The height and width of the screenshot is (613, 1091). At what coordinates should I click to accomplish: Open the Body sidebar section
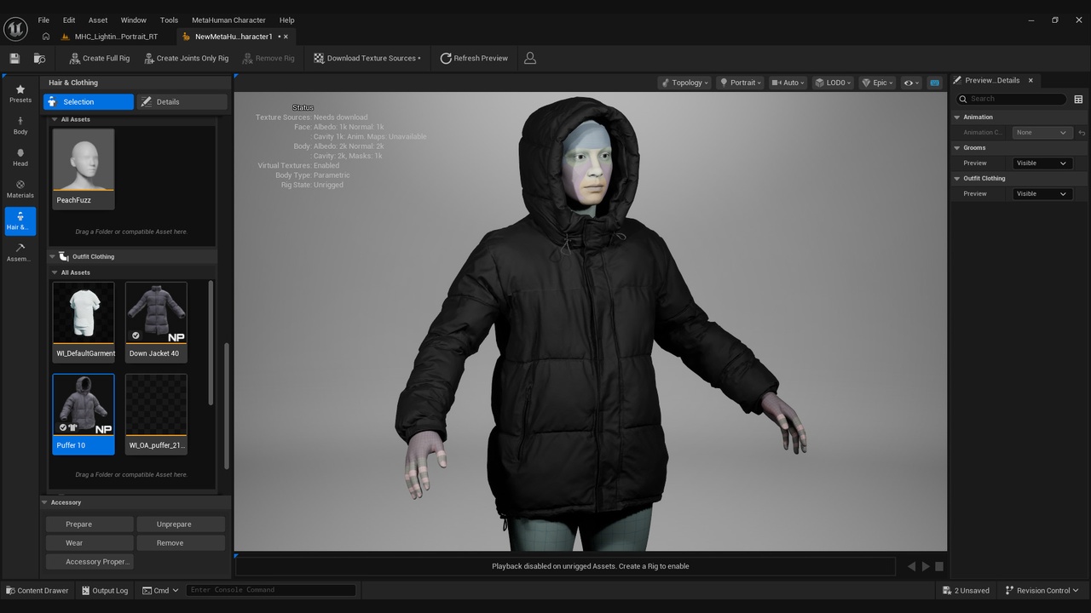pyautogui.click(x=20, y=125)
